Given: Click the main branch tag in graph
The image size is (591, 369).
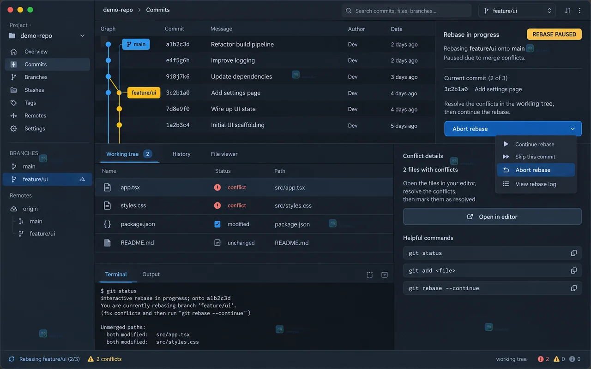Looking at the screenshot, I should pos(136,44).
